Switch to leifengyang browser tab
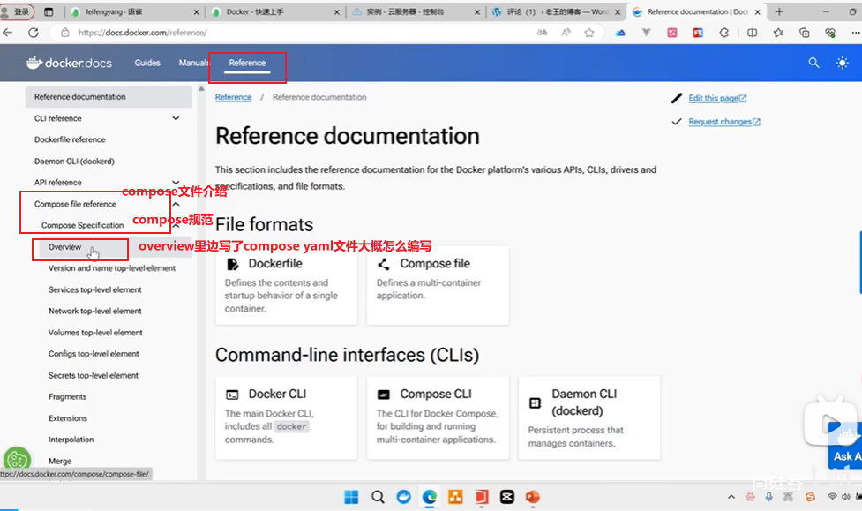Screen dimensions: 862x511 click(135, 11)
